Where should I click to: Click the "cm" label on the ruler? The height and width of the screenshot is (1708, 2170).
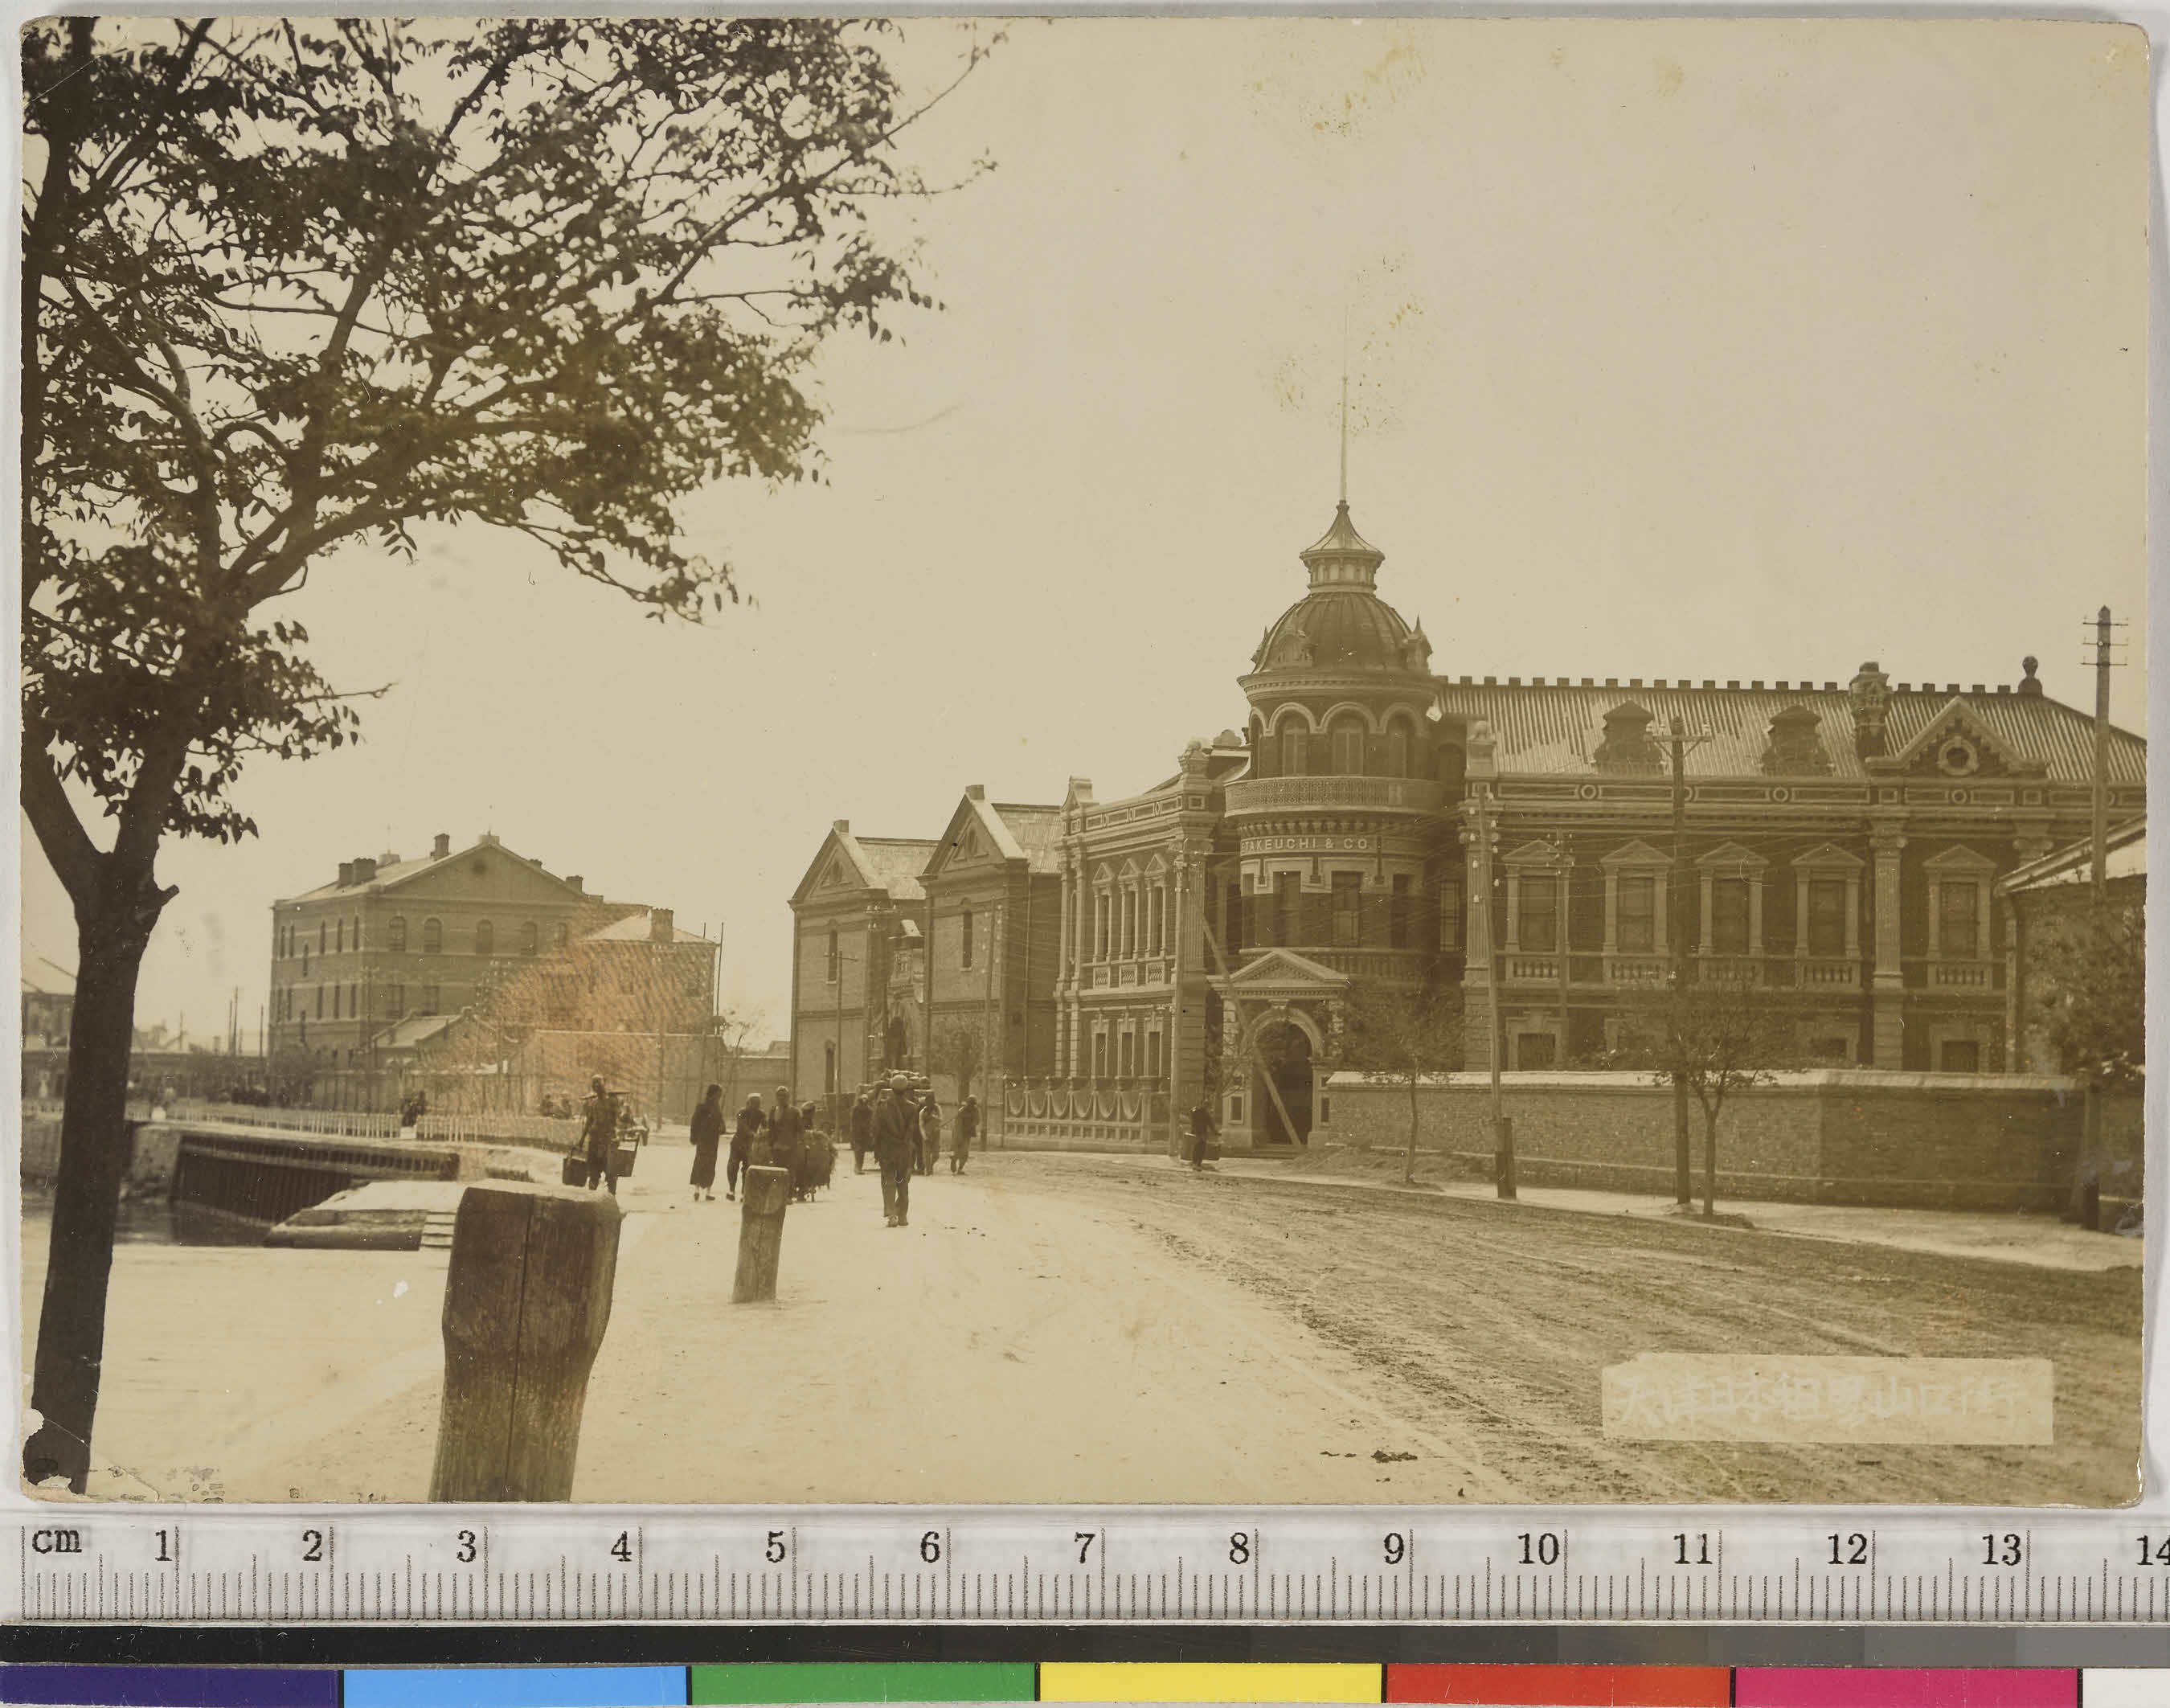(x=57, y=1541)
